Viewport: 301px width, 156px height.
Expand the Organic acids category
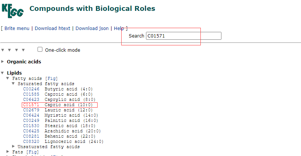(x=3, y=61)
